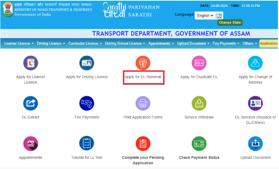Click the Apply for Duplicate DL icon
This screenshot has width=279, height=169.
tap(199, 63)
